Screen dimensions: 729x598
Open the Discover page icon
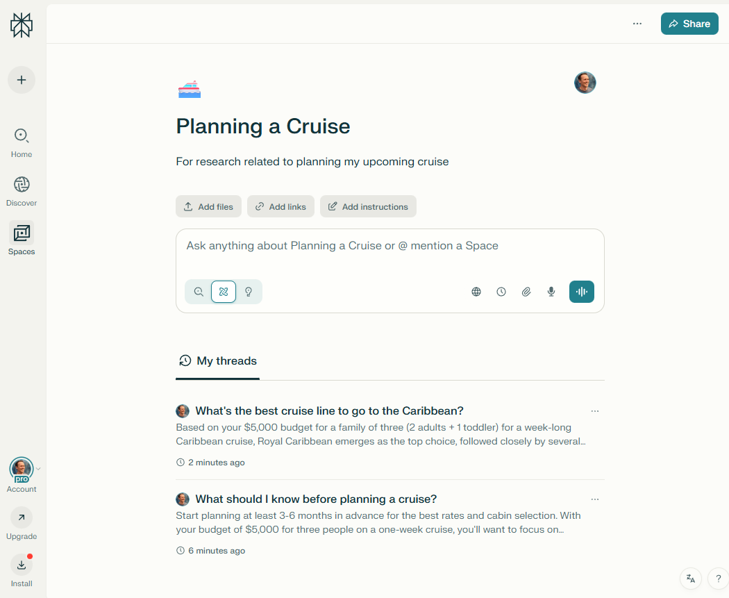point(22,185)
